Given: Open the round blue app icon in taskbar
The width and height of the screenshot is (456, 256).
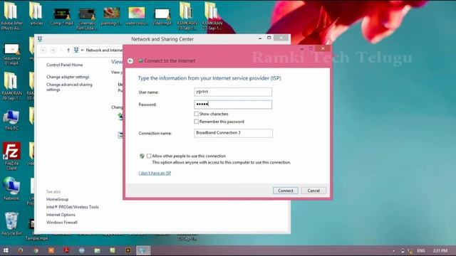Looking at the screenshot, I should point(82,250).
